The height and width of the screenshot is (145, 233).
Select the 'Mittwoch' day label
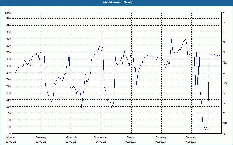point(71,137)
